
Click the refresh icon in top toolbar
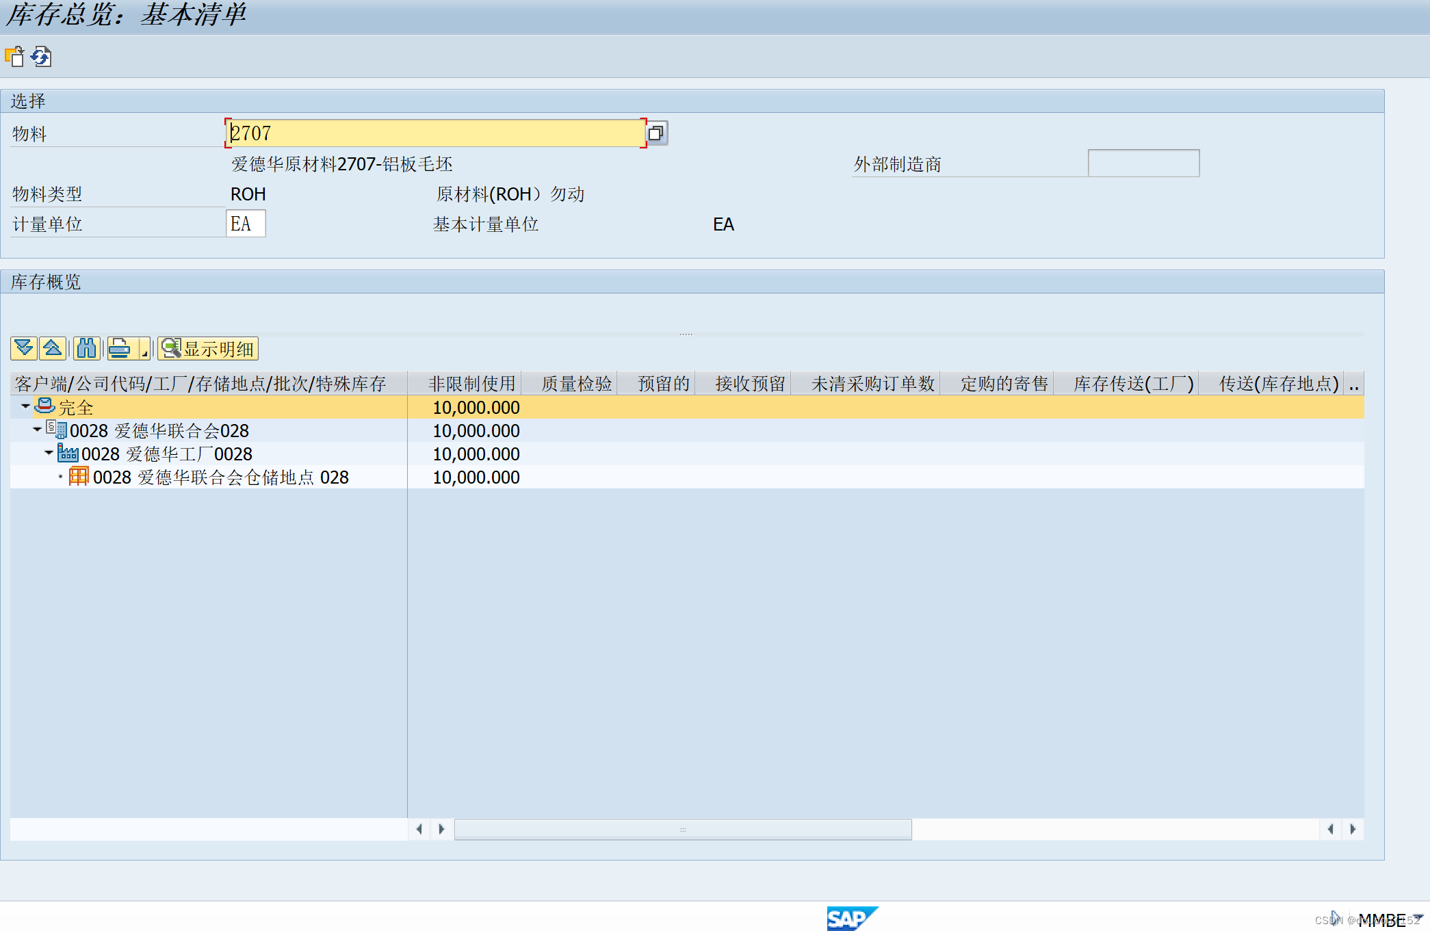coord(41,56)
